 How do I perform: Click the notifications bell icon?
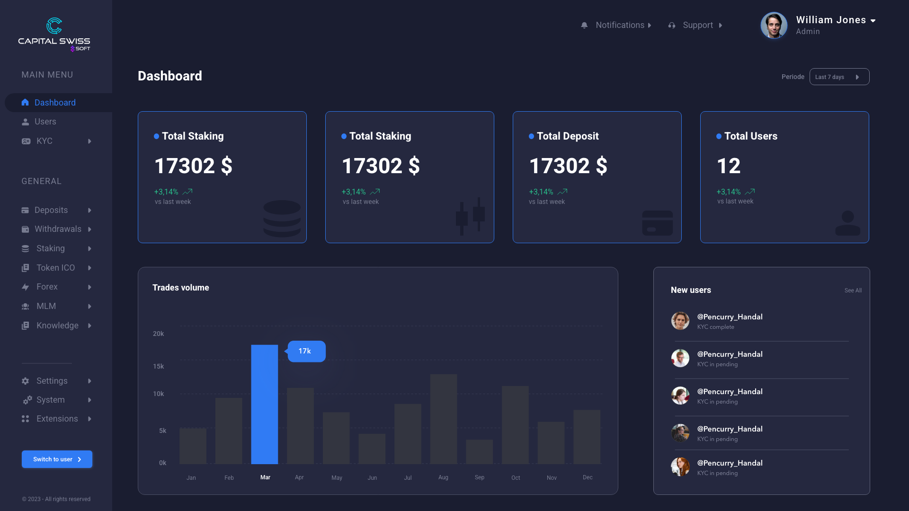[x=584, y=26]
